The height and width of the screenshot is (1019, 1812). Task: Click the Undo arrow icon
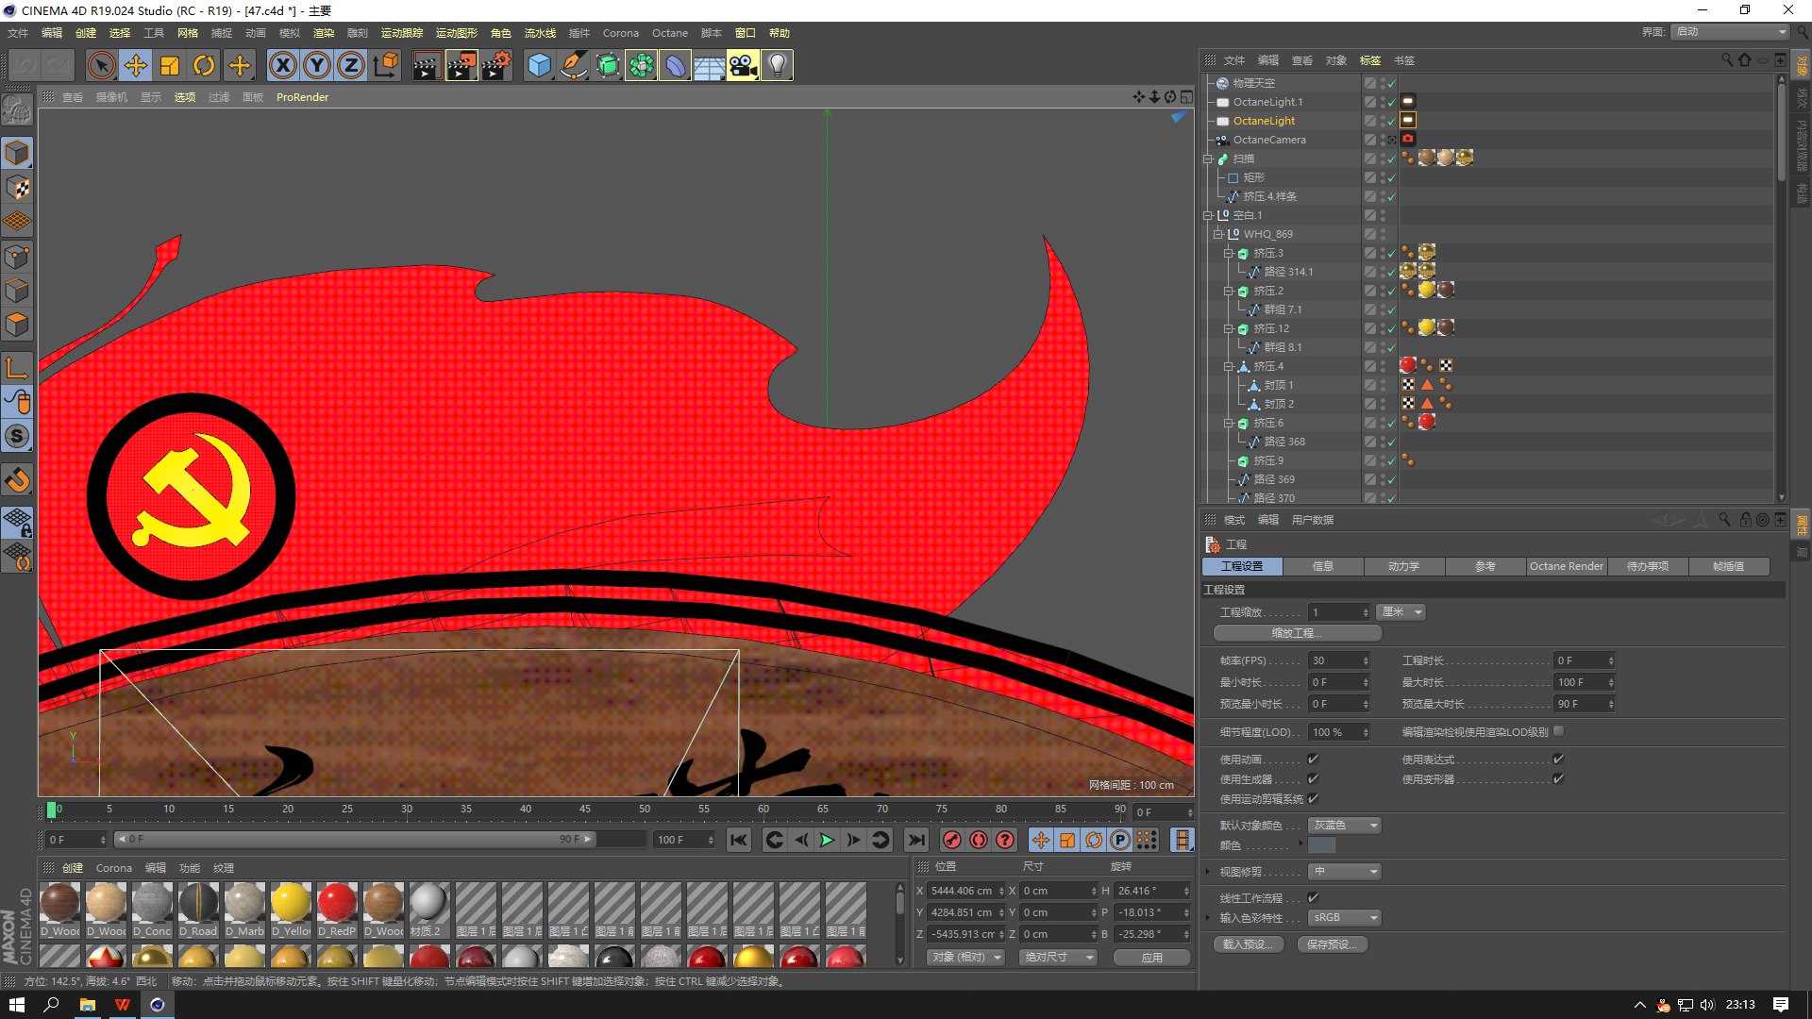pos(25,65)
